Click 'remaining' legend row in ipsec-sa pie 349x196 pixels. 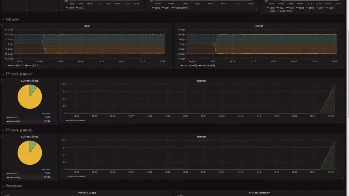click(x=28, y=121)
